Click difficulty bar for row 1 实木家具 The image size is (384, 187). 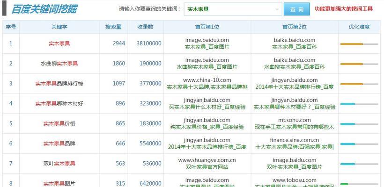(359, 44)
